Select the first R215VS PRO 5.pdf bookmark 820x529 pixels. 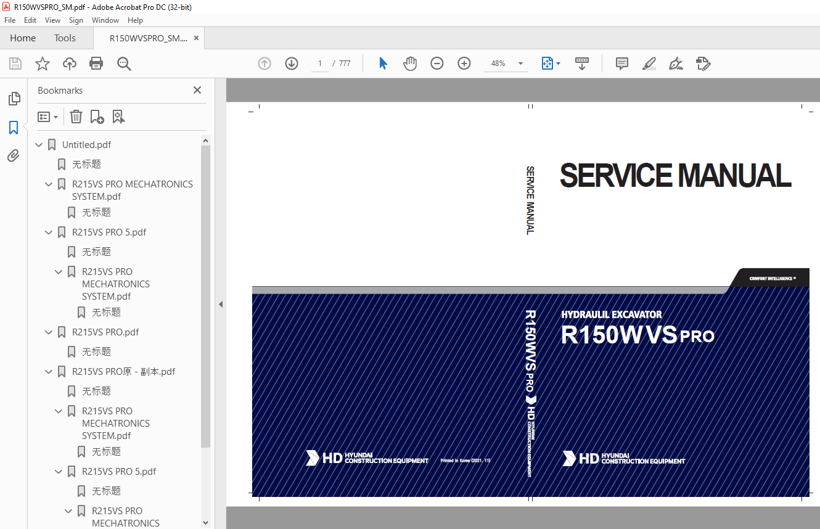[109, 232]
